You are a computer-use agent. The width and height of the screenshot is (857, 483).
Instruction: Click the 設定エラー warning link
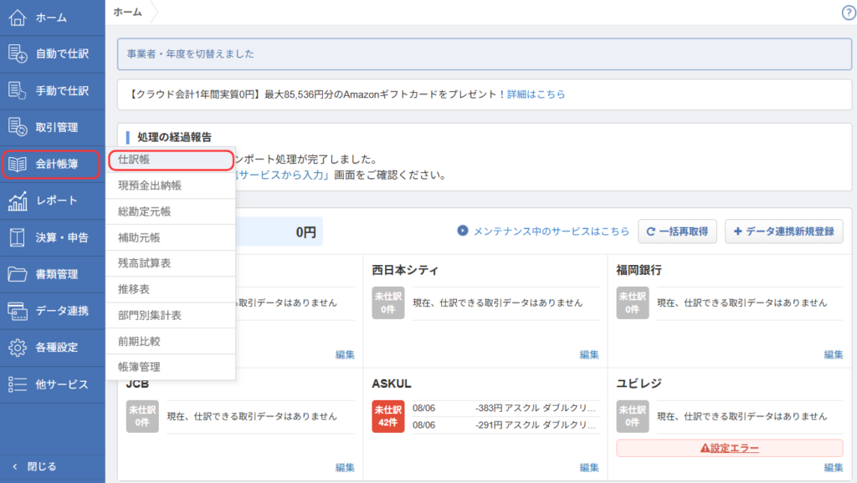click(x=730, y=448)
